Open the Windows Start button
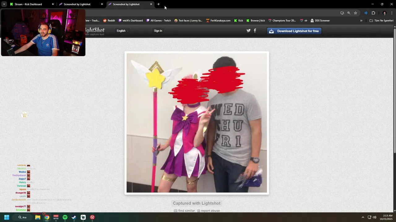This screenshot has height=222, width=396. point(6,217)
